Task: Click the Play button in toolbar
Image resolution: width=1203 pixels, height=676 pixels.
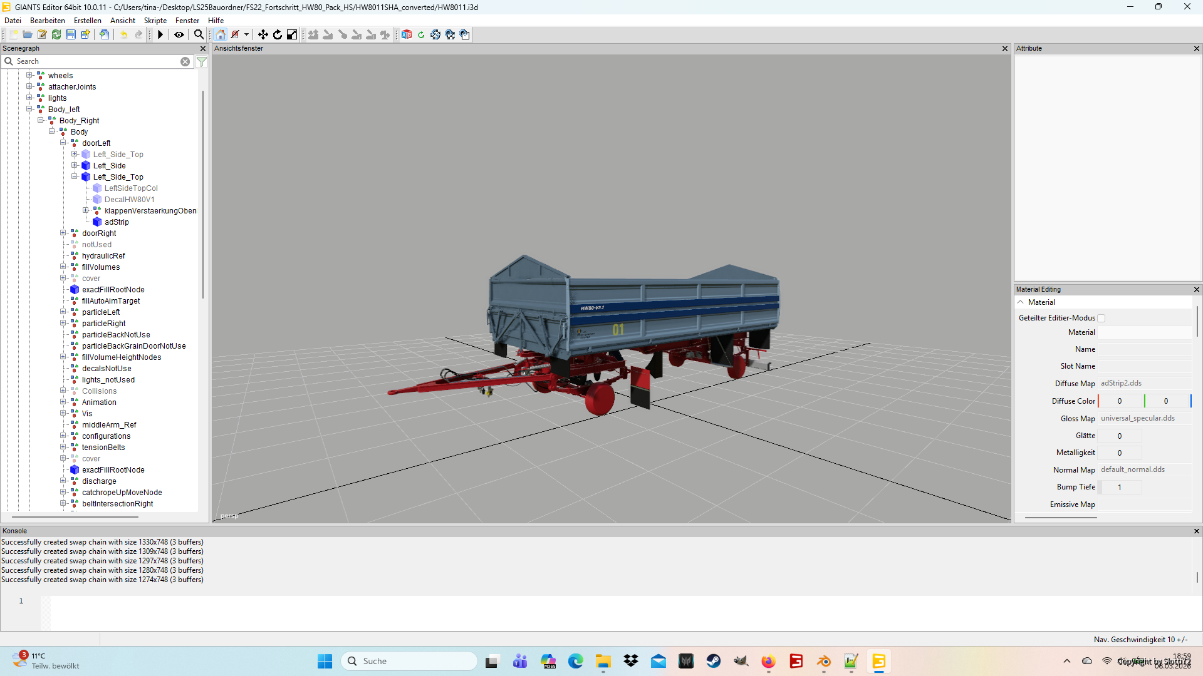Action: click(x=160, y=35)
